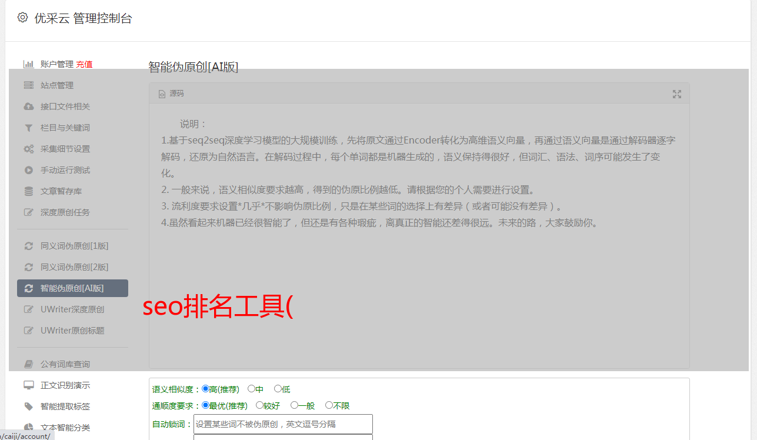Click 优采云 管理控制台 header title

pyautogui.click(x=83, y=18)
